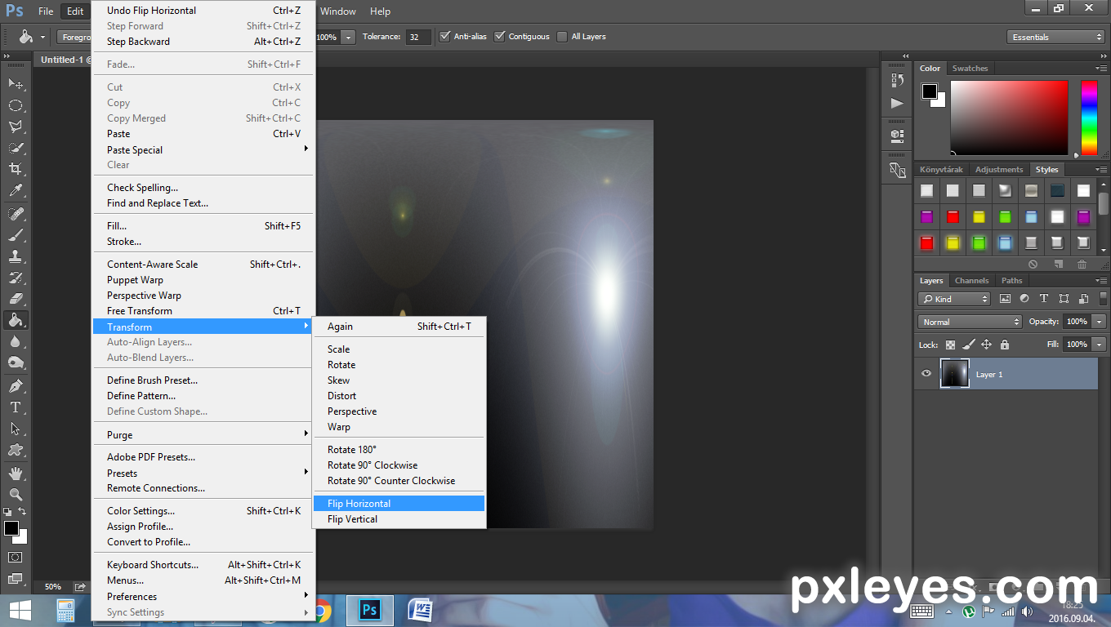Open the Essentials workspace dropdown

tap(1055, 37)
